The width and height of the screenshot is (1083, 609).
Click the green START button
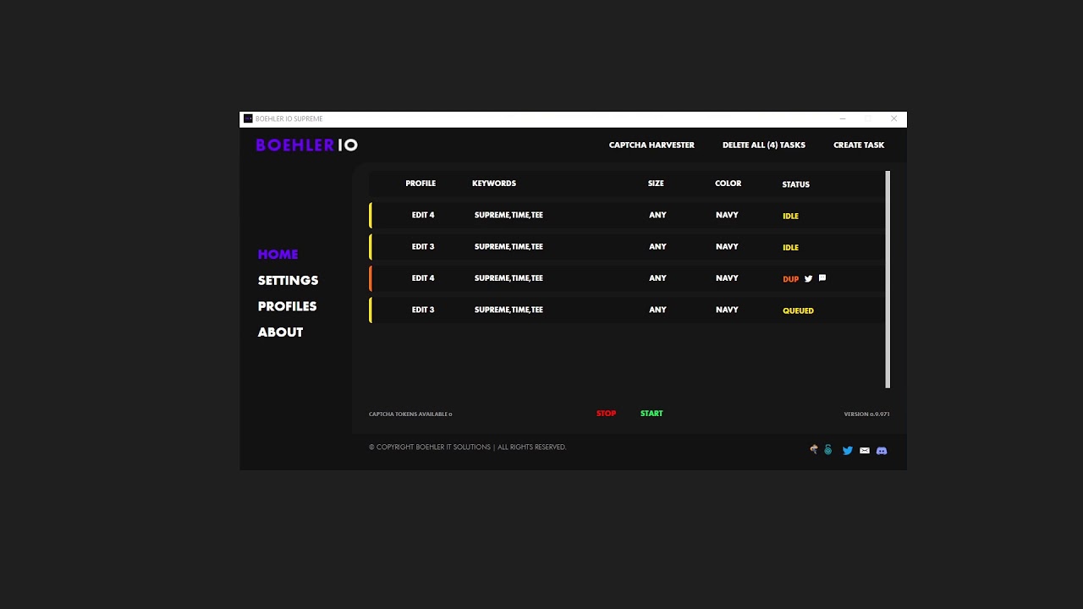pyautogui.click(x=651, y=414)
